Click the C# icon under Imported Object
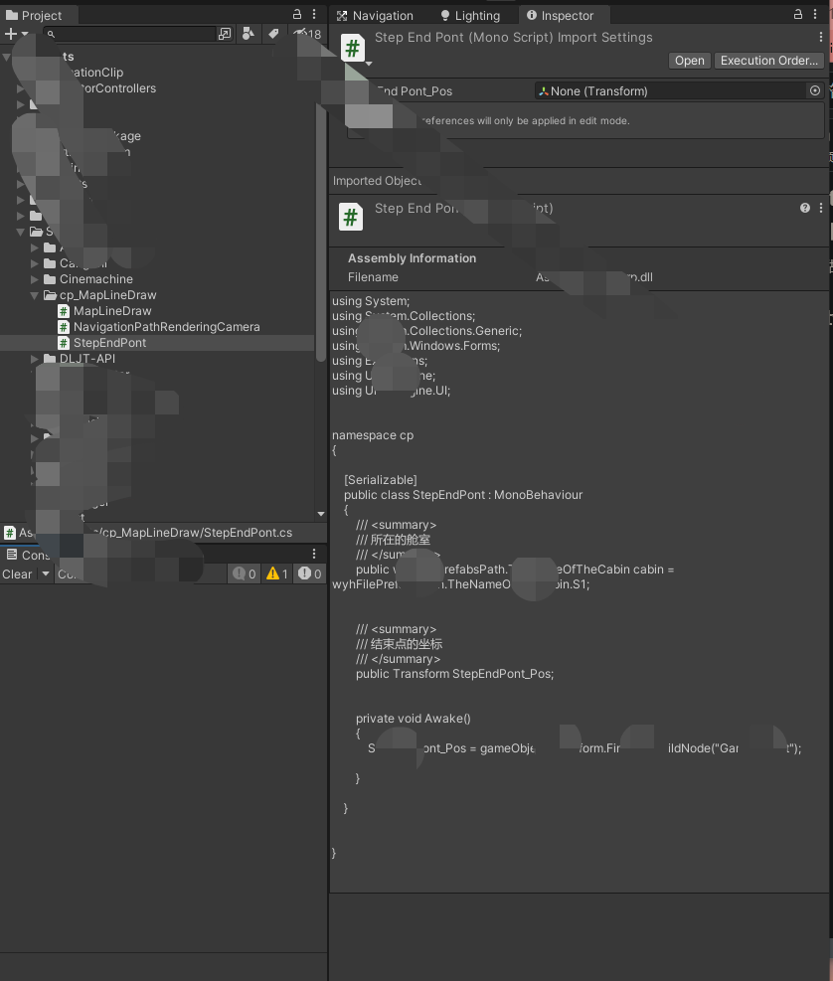833x981 pixels. point(351,217)
